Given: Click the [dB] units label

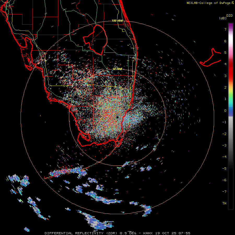Looking at the screenshot, I should click(x=223, y=18).
